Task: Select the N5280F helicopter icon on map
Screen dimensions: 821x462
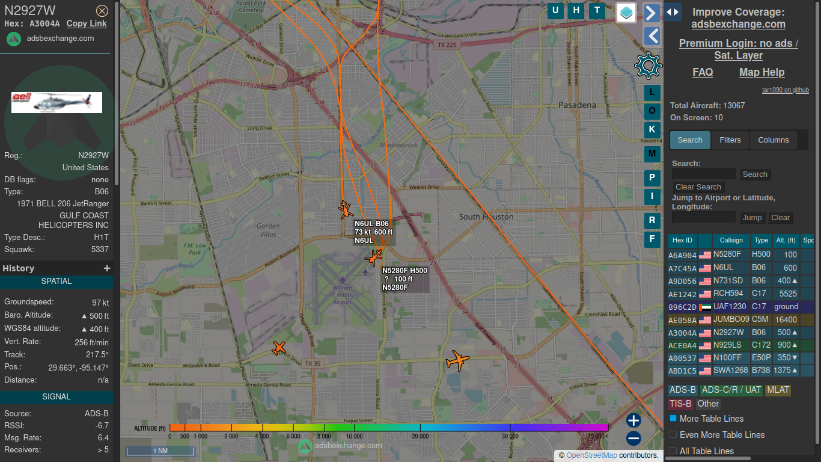Action: pos(374,257)
